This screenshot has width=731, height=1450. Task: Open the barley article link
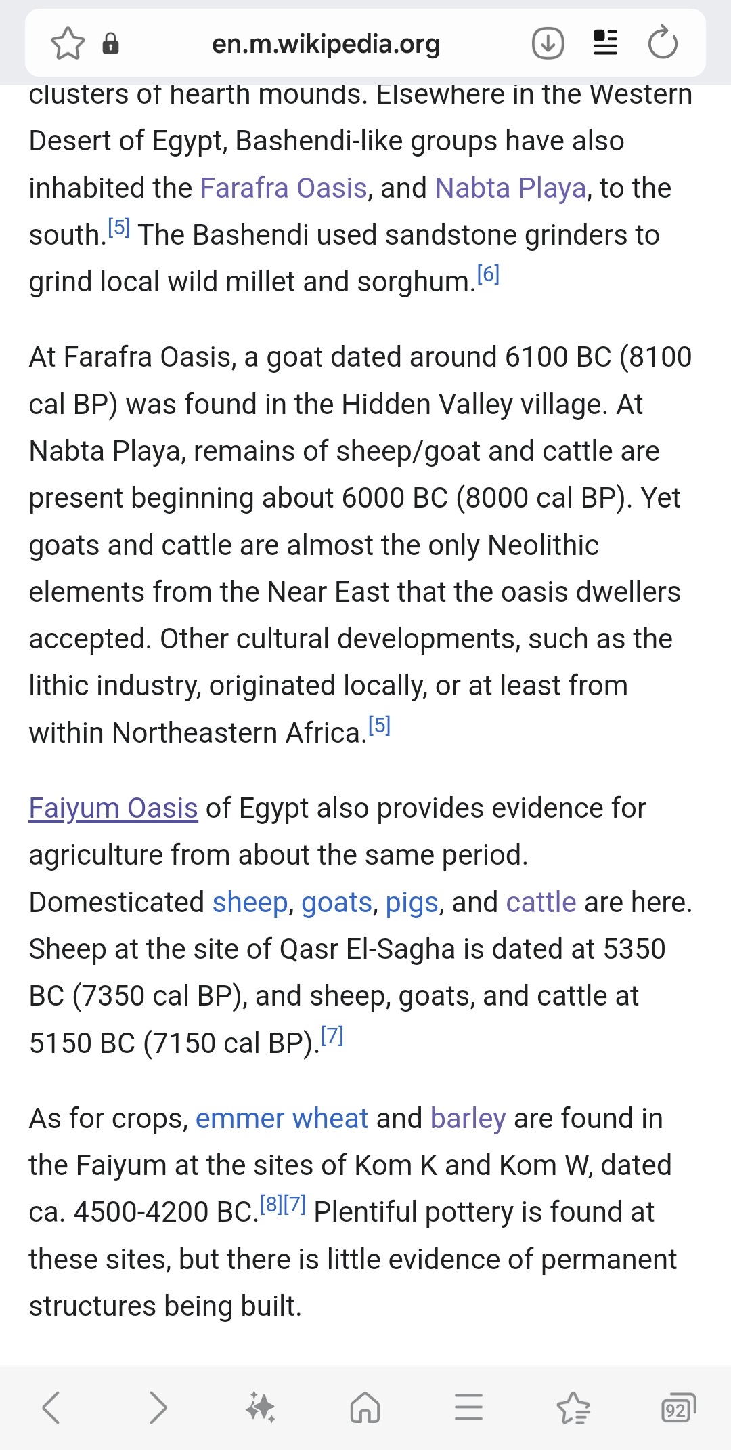[x=468, y=1119]
